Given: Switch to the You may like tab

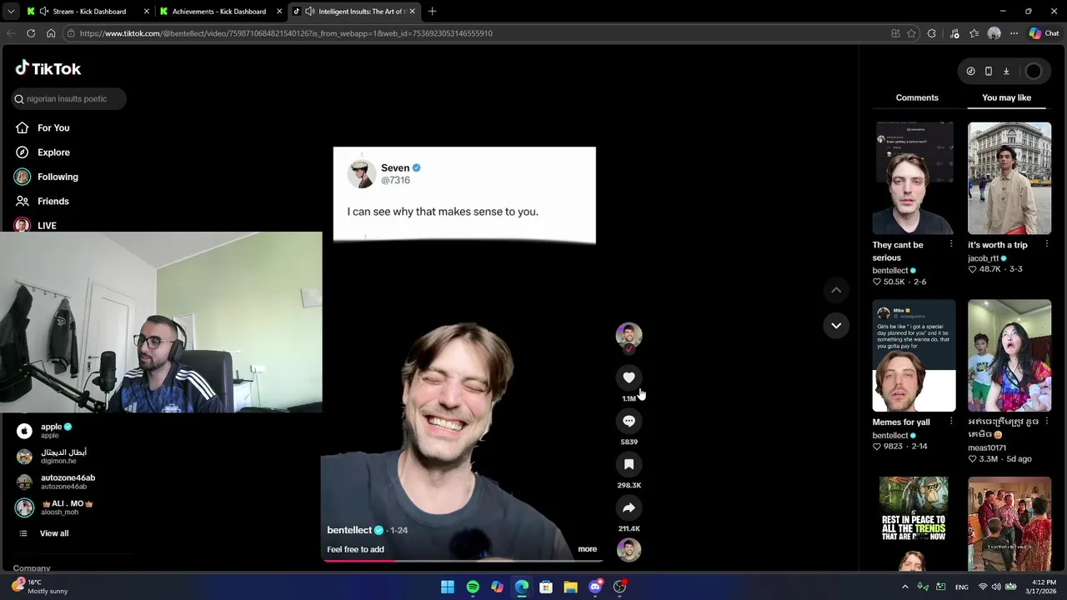Looking at the screenshot, I should pyautogui.click(x=1006, y=97).
